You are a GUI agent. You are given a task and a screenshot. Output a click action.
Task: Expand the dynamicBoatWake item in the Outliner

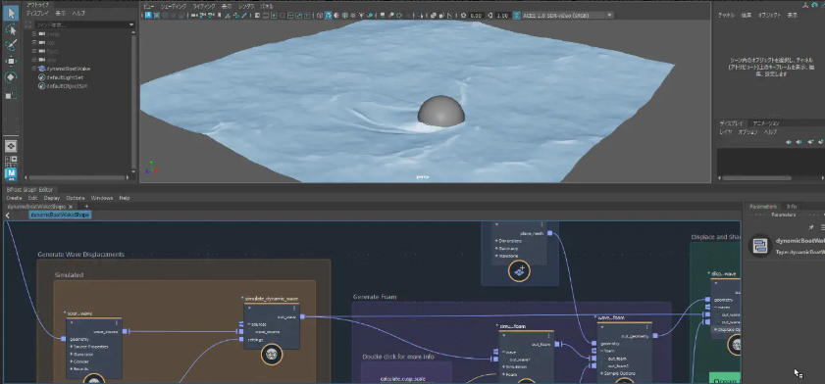pyautogui.click(x=34, y=69)
